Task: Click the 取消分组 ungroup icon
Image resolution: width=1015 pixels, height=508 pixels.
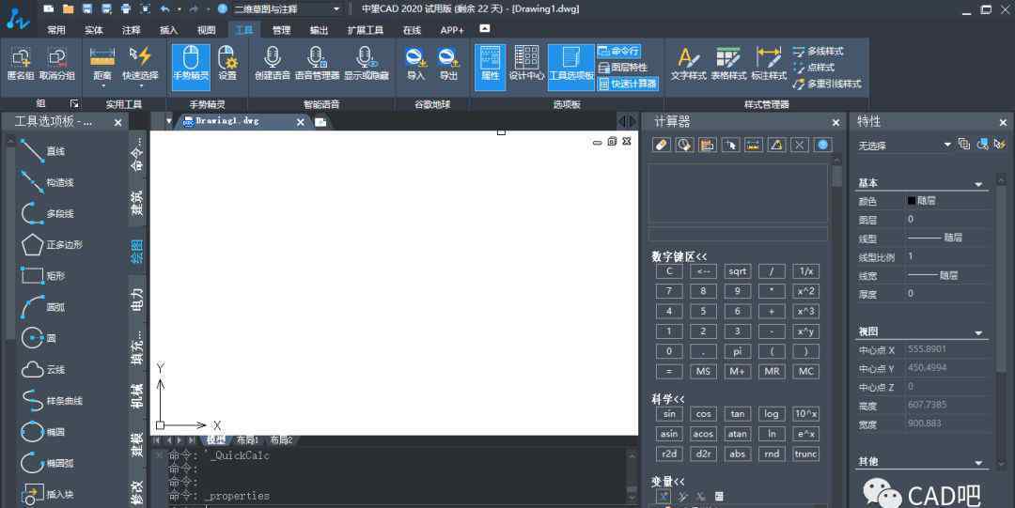Action: click(57, 64)
